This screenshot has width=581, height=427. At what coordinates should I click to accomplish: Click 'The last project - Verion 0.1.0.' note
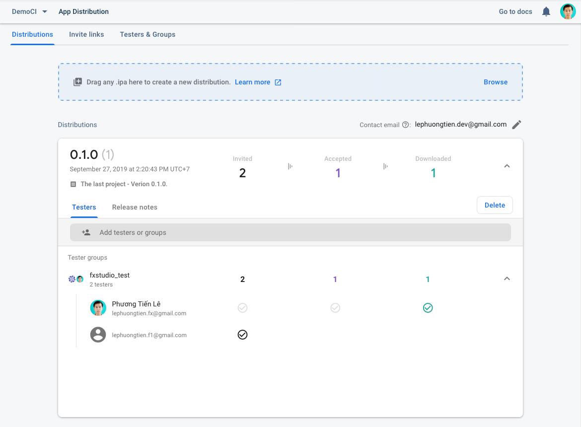pyautogui.click(x=124, y=184)
